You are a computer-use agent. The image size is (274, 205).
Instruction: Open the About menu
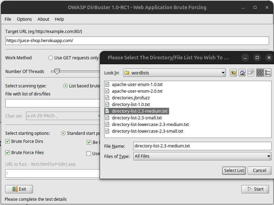43,19
